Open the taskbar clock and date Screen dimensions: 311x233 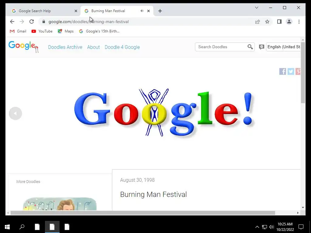pos(285,227)
